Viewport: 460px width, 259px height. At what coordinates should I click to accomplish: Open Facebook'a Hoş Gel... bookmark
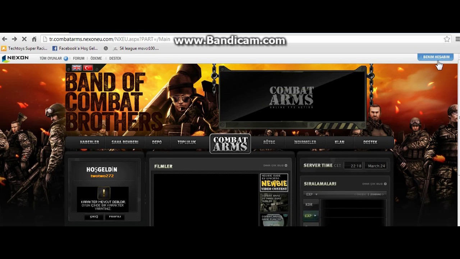click(x=75, y=48)
